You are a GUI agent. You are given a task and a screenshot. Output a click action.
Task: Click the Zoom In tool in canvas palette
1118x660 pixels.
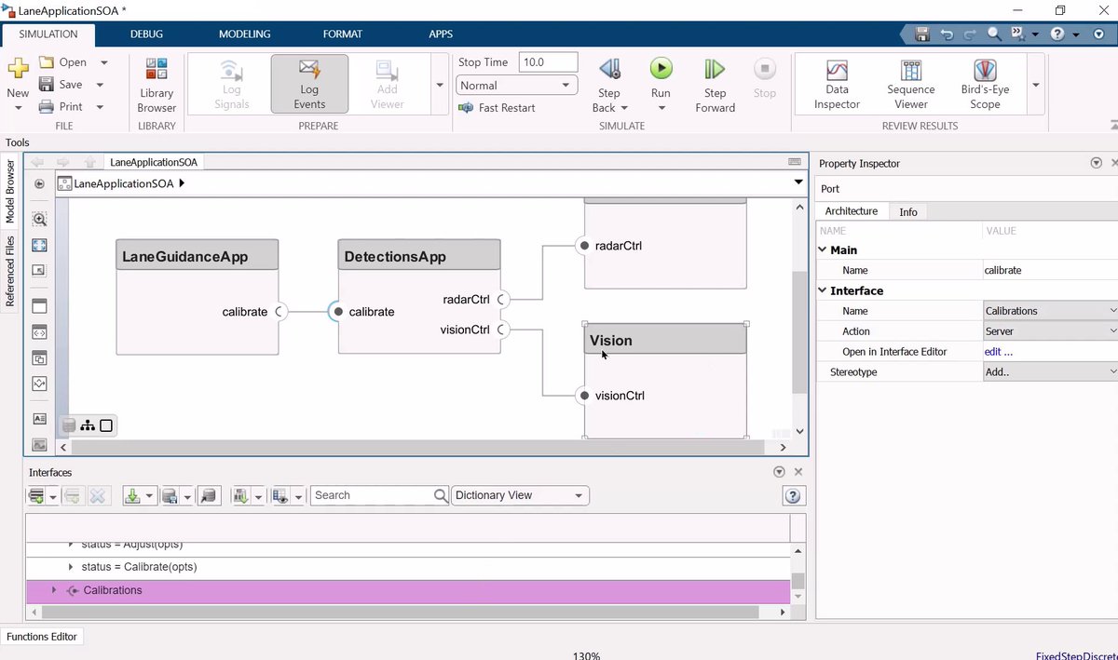coord(39,220)
